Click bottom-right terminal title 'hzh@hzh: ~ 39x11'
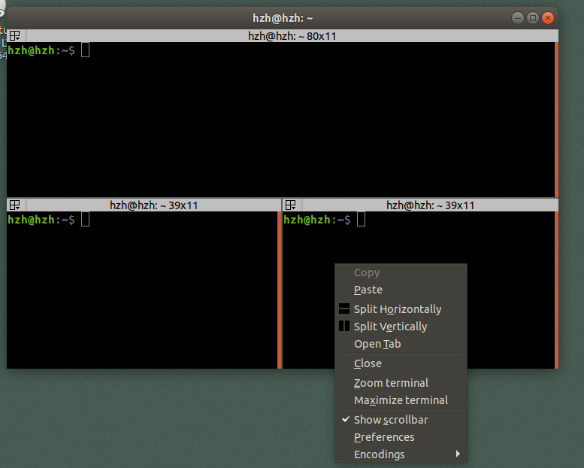 (x=430, y=205)
